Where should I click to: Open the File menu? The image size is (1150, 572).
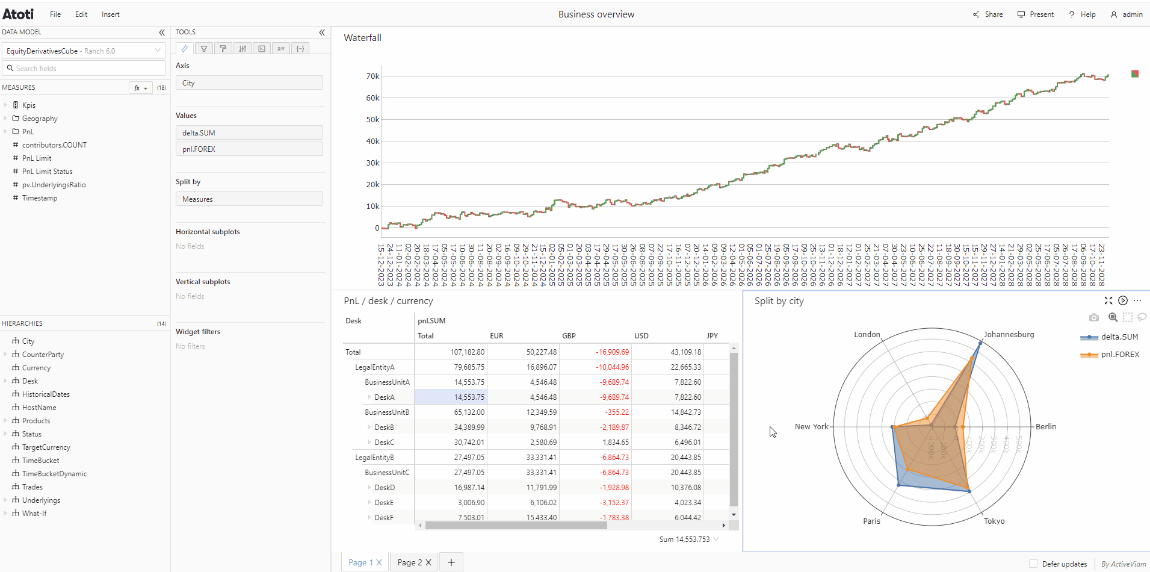[55, 14]
